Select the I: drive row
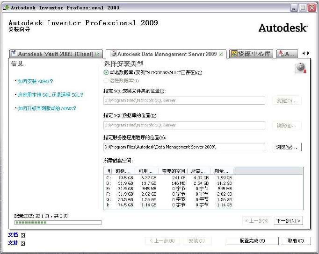Viewport: 319px width, 254px height. click(169, 205)
